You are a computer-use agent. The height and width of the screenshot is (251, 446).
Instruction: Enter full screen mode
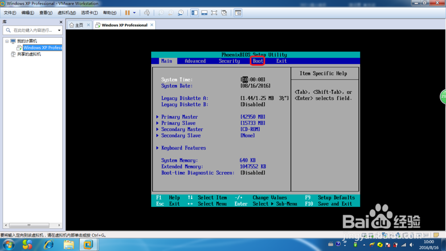[214, 13]
